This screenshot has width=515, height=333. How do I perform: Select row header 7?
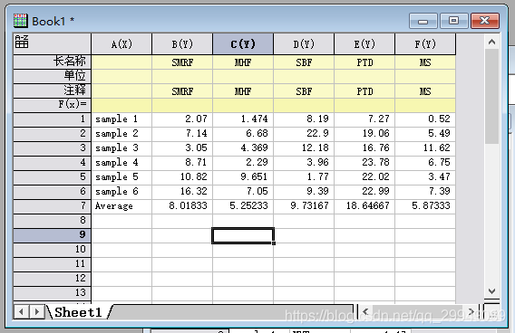click(x=53, y=206)
